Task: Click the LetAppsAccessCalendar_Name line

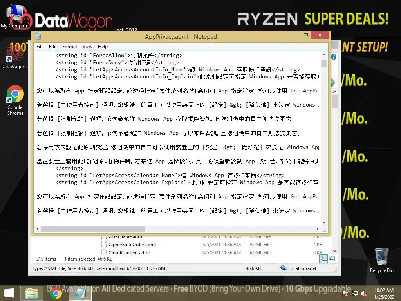Action: click(x=170, y=175)
